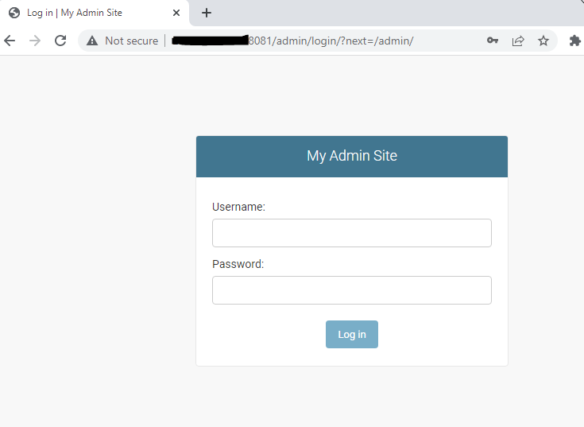Viewport: 584px width, 427px height.
Task: Bookmark this page with the star icon
Action: tap(543, 41)
